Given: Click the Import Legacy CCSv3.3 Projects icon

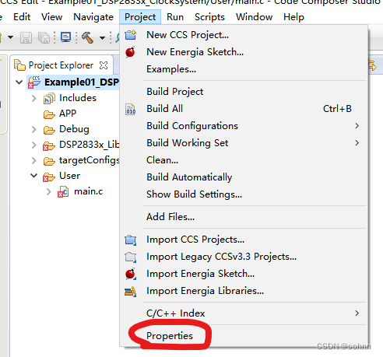Looking at the screenshot, I should (x=131, y=257).
